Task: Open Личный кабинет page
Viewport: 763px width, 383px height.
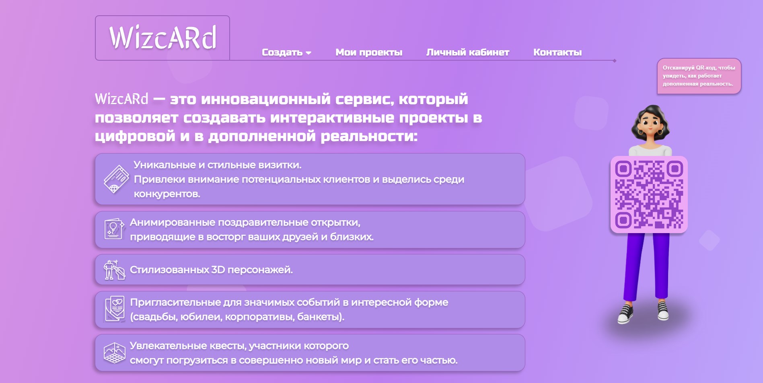Action: pos(467,52)
